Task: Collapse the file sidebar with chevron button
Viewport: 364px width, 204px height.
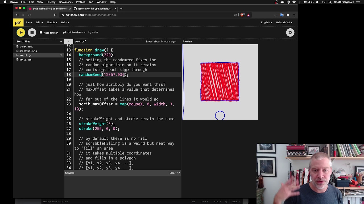Action: pyautogui.click(x=69, y=41)
